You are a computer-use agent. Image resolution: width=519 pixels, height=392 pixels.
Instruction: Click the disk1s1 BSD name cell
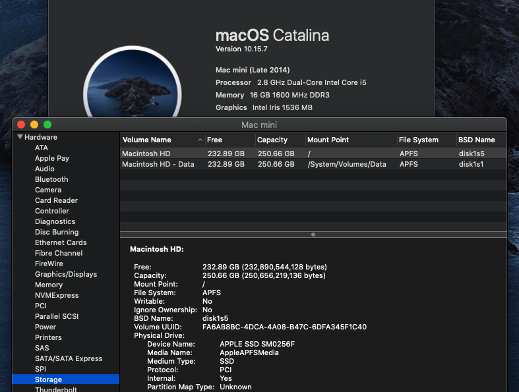[471, 164]
